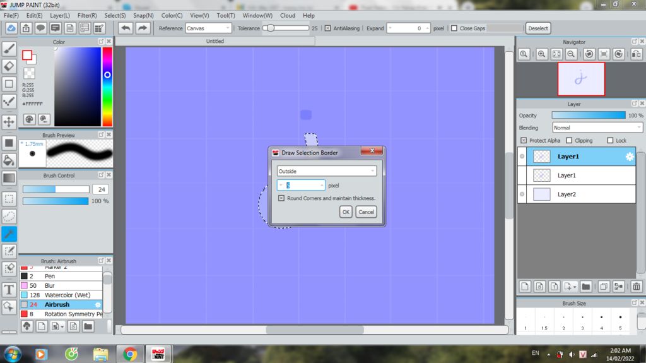
Task: Click the Navigator canvas thumbnail
Action: pos(581,79)
